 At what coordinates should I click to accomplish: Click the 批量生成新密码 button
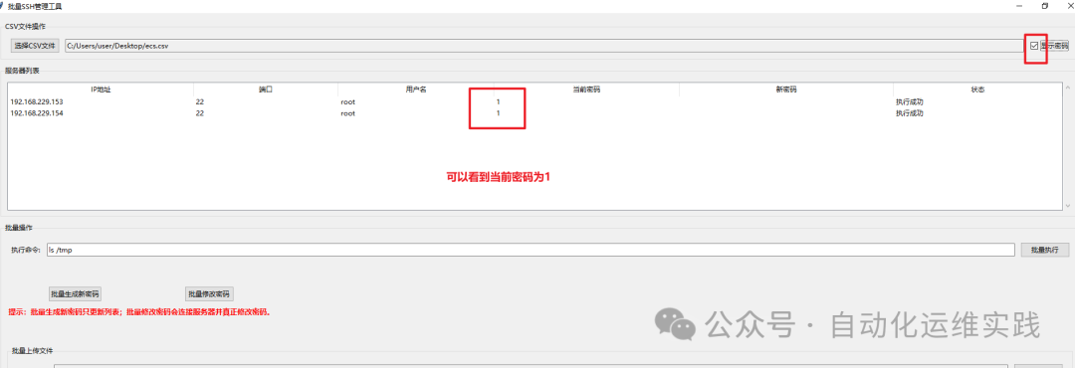(76, 294)
